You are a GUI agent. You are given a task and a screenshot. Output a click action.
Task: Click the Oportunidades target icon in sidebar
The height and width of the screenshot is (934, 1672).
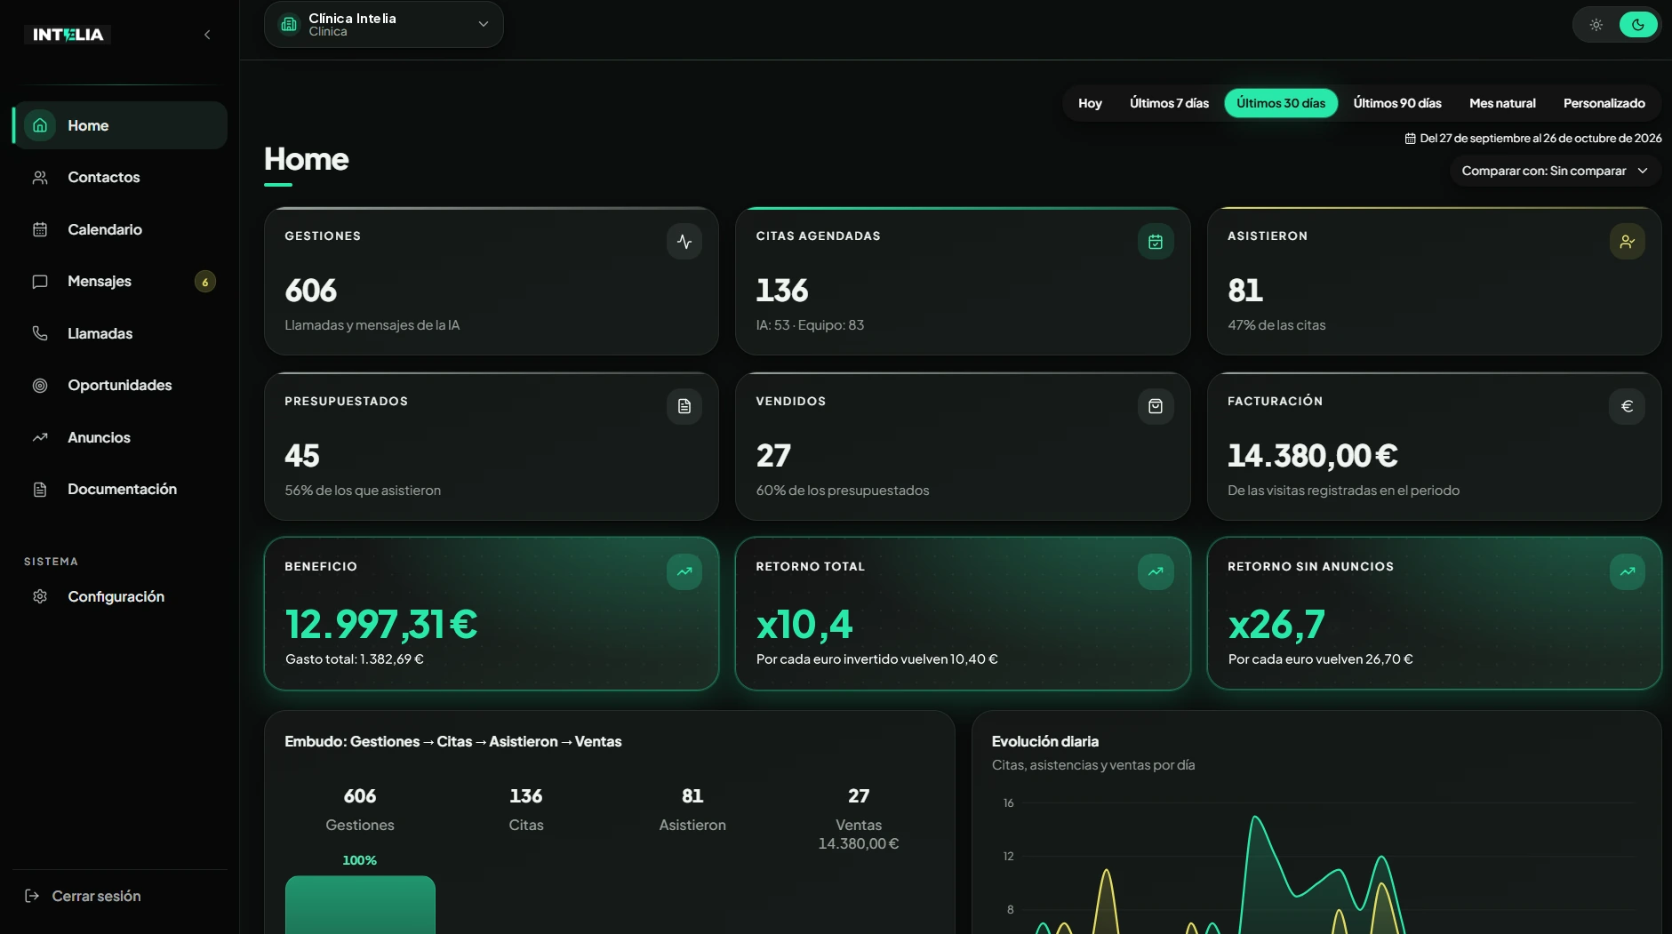tap(40, 386)
